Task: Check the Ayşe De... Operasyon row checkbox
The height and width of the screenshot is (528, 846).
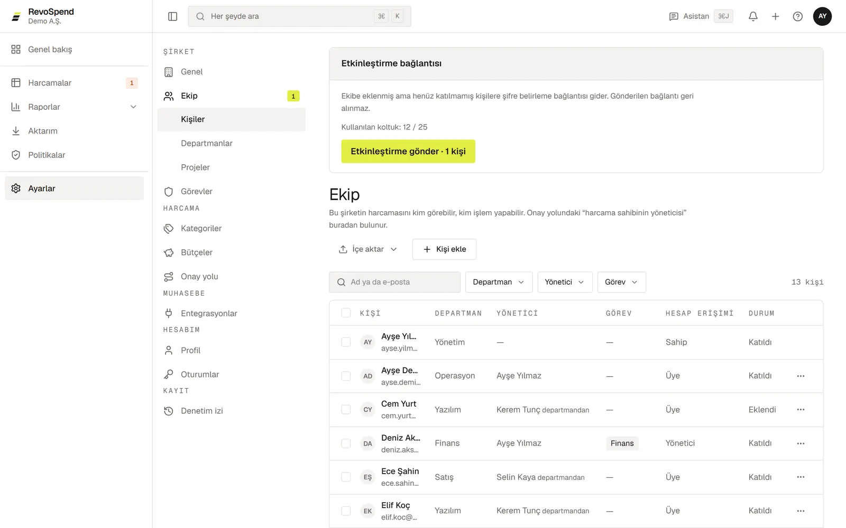Action: click(x=346, y=376)
